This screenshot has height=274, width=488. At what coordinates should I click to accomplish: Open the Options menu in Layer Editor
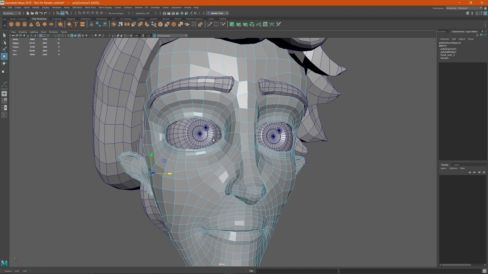pyautogui.click(x=453, y=168)
